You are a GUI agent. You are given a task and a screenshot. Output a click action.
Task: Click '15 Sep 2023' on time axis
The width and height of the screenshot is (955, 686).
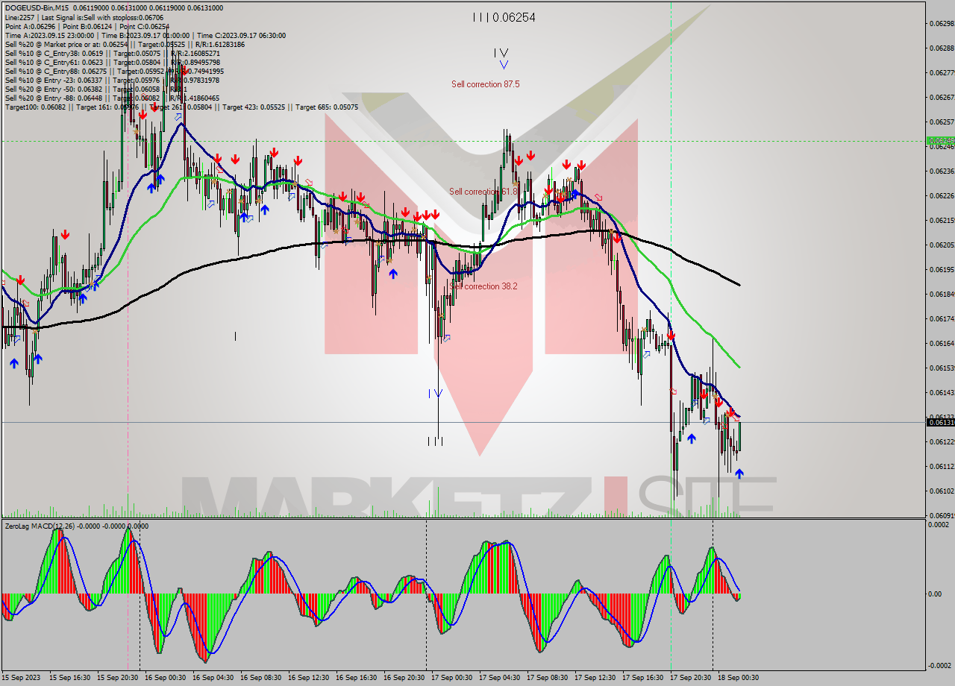[22, 678]
